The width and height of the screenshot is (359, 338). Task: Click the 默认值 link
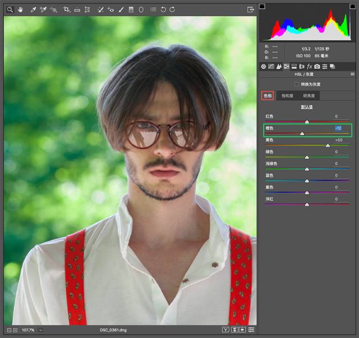tap(307, 107)
